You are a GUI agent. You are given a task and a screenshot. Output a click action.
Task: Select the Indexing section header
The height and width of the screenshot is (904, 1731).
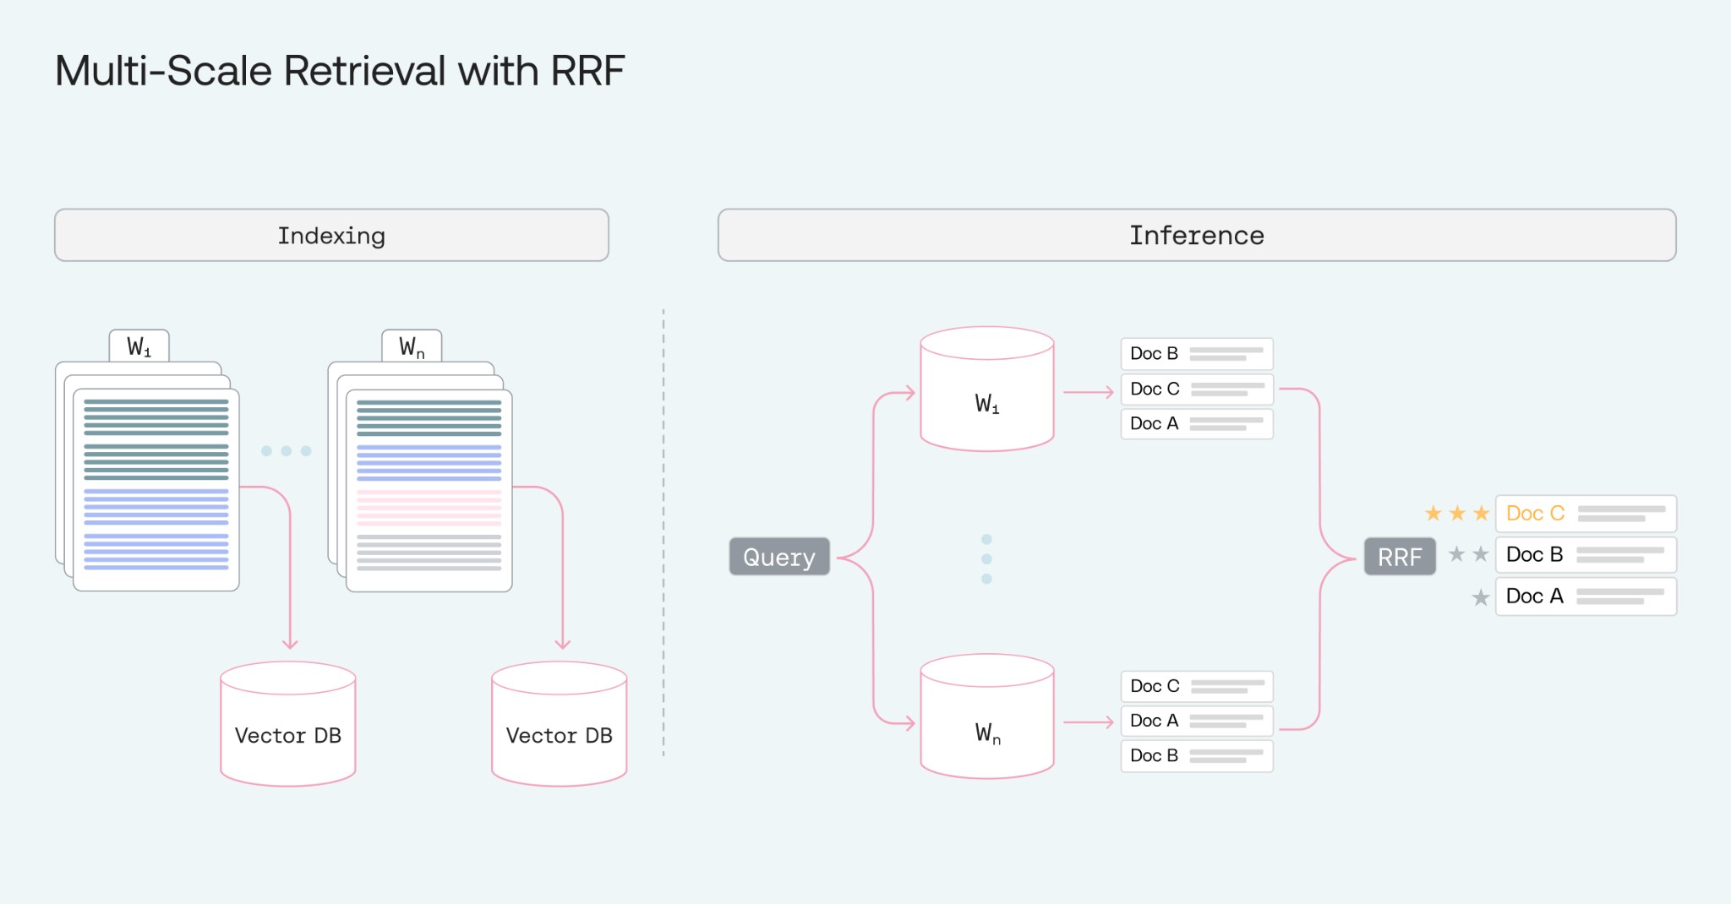click(x=331, y=235)
